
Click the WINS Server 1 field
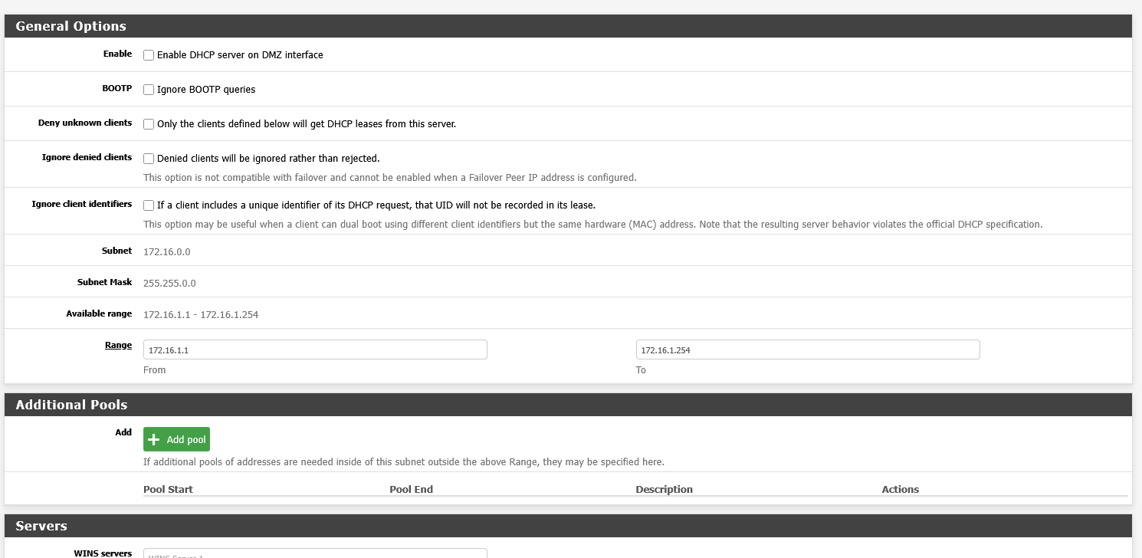[314, 553]
